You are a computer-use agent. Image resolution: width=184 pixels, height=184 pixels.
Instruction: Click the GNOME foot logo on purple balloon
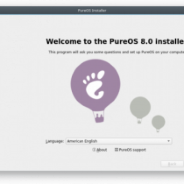point(94,85)
